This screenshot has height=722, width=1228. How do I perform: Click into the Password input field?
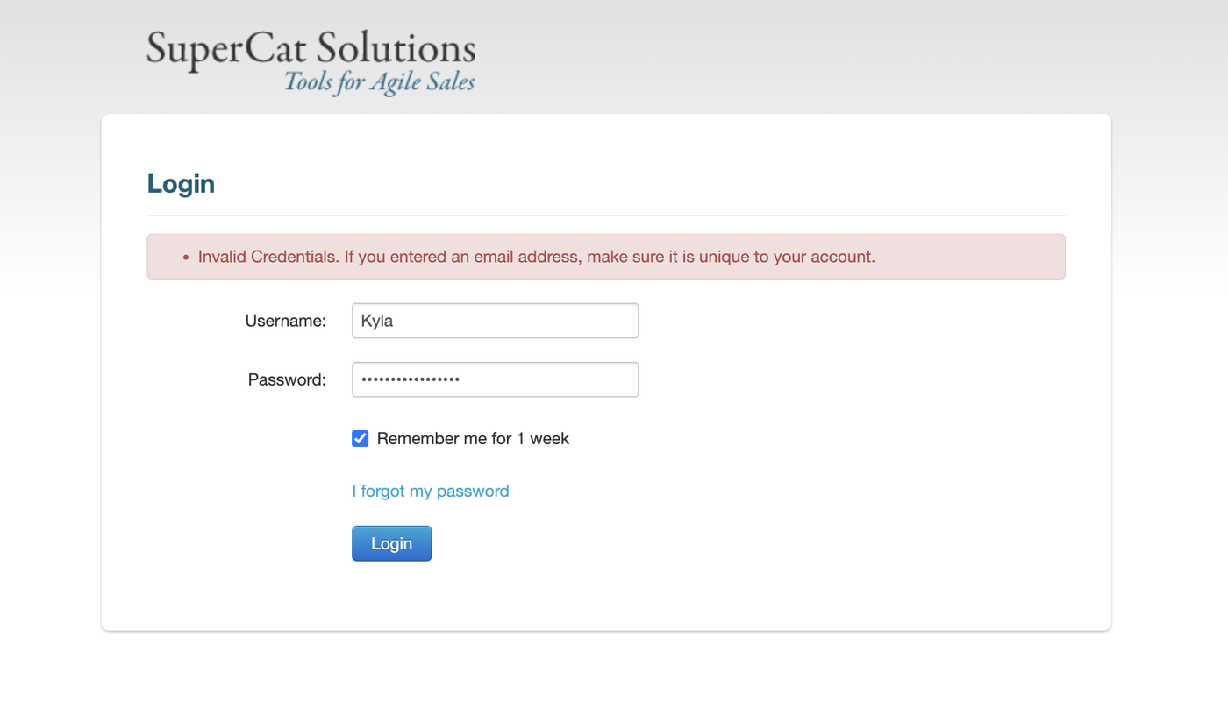pos(496,379)
